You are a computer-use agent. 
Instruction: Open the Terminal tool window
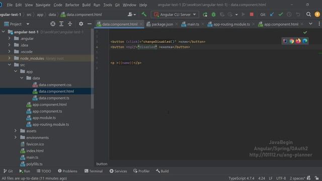click(x=94, y=171)
